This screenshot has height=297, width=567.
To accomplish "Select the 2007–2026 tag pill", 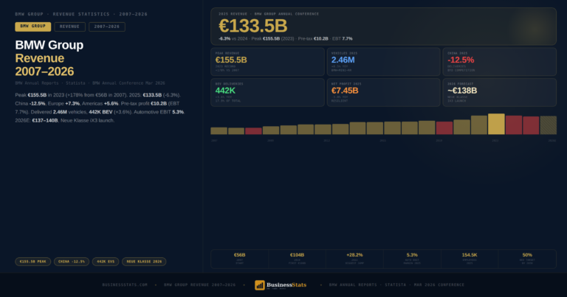I will pos(107,27).
